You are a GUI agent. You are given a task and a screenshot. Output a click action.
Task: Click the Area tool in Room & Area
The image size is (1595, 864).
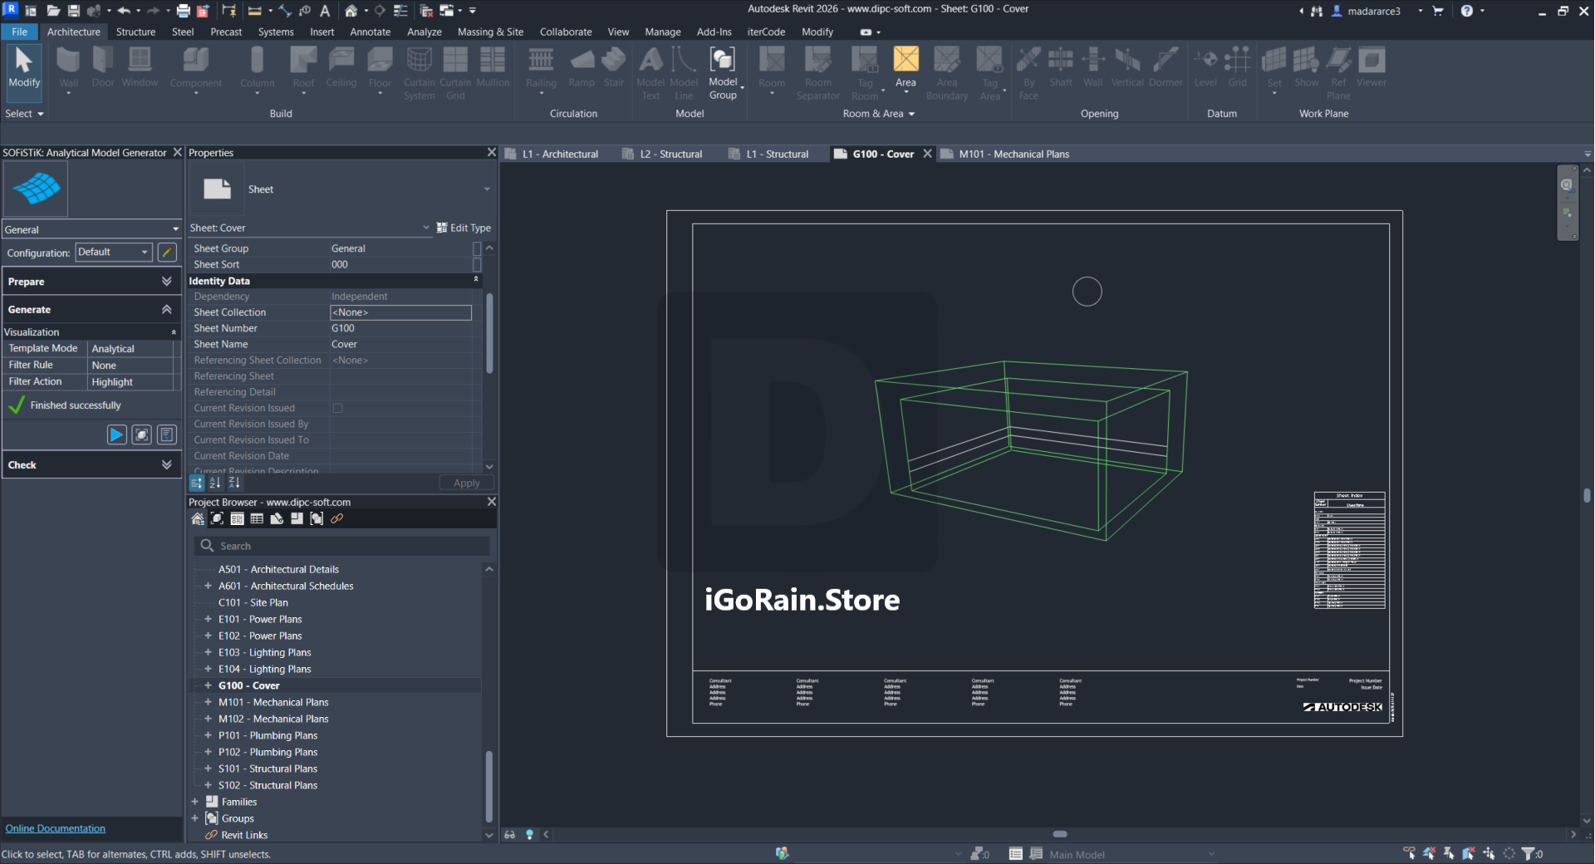(905, 67)
